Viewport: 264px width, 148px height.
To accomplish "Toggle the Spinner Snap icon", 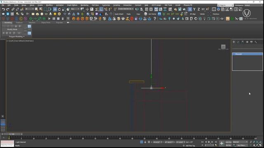I will click(x=110, y=9).
